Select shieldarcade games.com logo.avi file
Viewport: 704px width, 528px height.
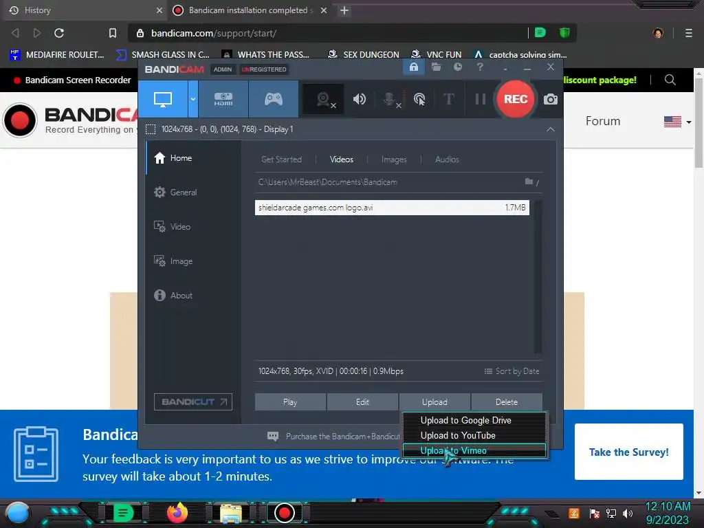[x=392, y=208]
